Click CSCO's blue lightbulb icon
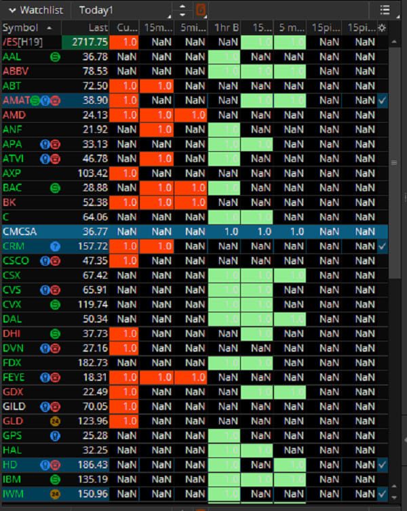 click(x=45, y=261)
